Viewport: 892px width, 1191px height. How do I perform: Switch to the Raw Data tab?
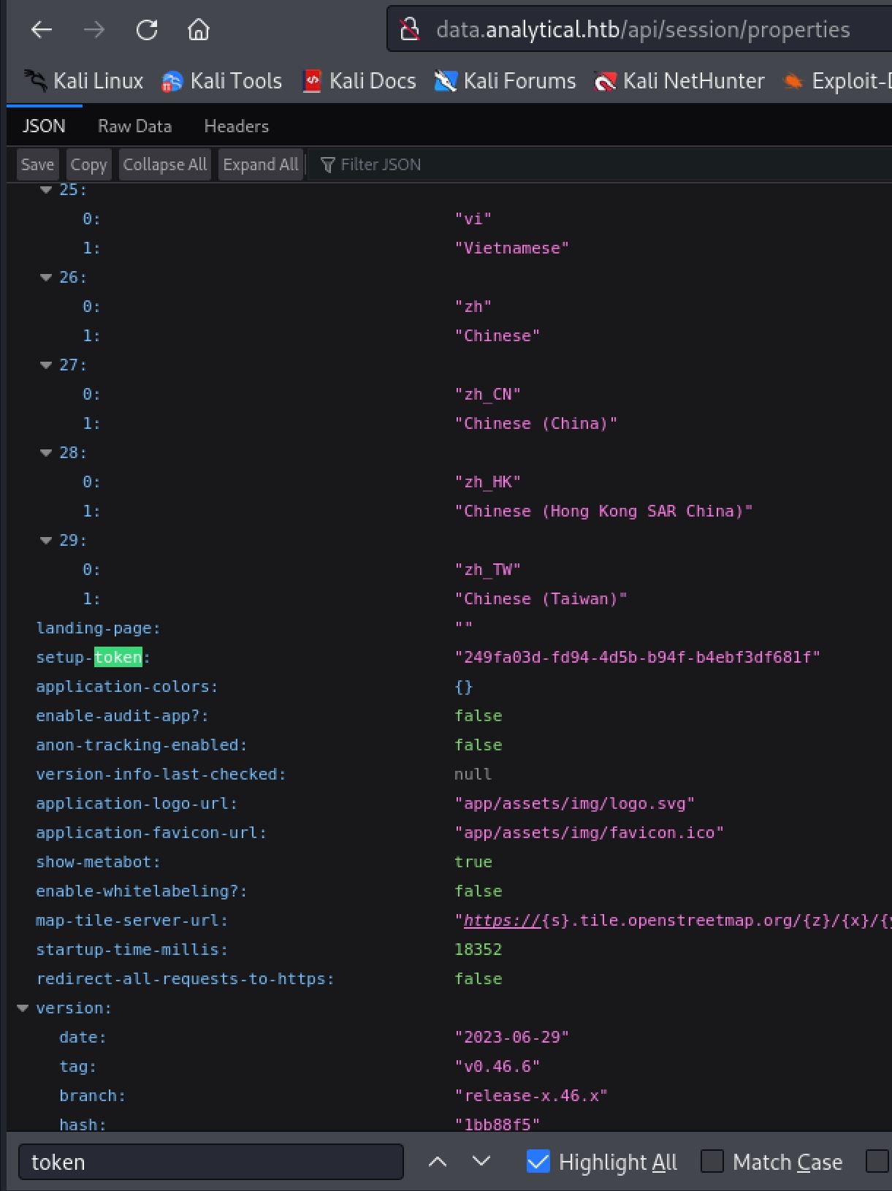(x=134, y=126)
